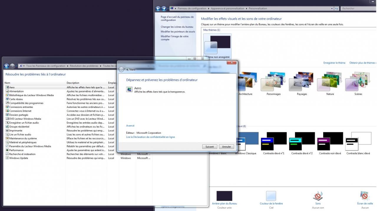Click Suivant in the Aero wizard

click(x=210, y=147)
